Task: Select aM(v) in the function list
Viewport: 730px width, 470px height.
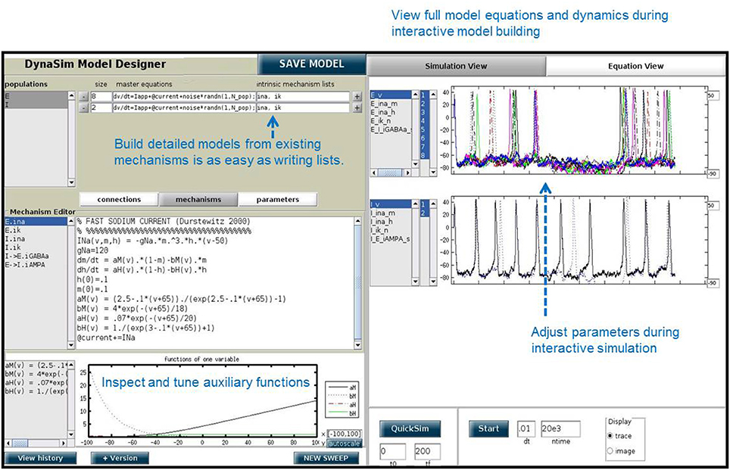Action: (36, 366)
